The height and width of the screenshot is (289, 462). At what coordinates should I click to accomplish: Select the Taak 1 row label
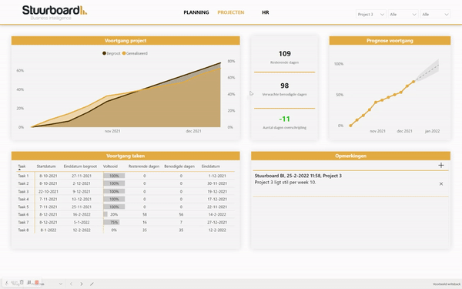[x=23, y=176]
